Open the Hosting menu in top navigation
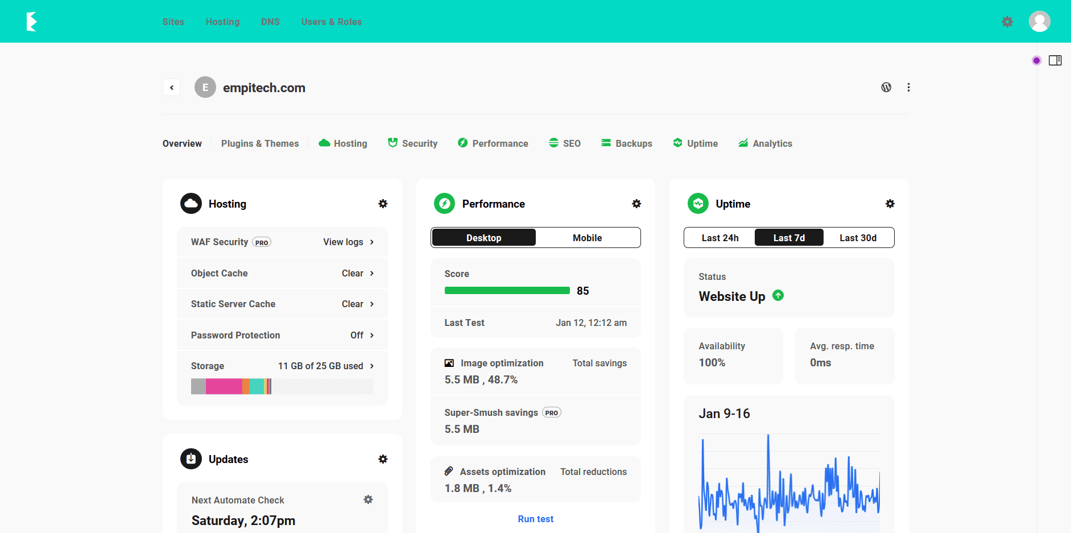This screenshot has height=533, width=1071. (222, 22)
